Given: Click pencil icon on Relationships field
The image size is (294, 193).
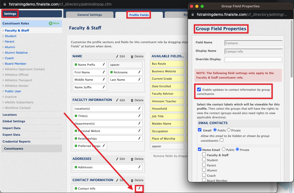Looking at the screenshot, I should (x=139, y=138).
